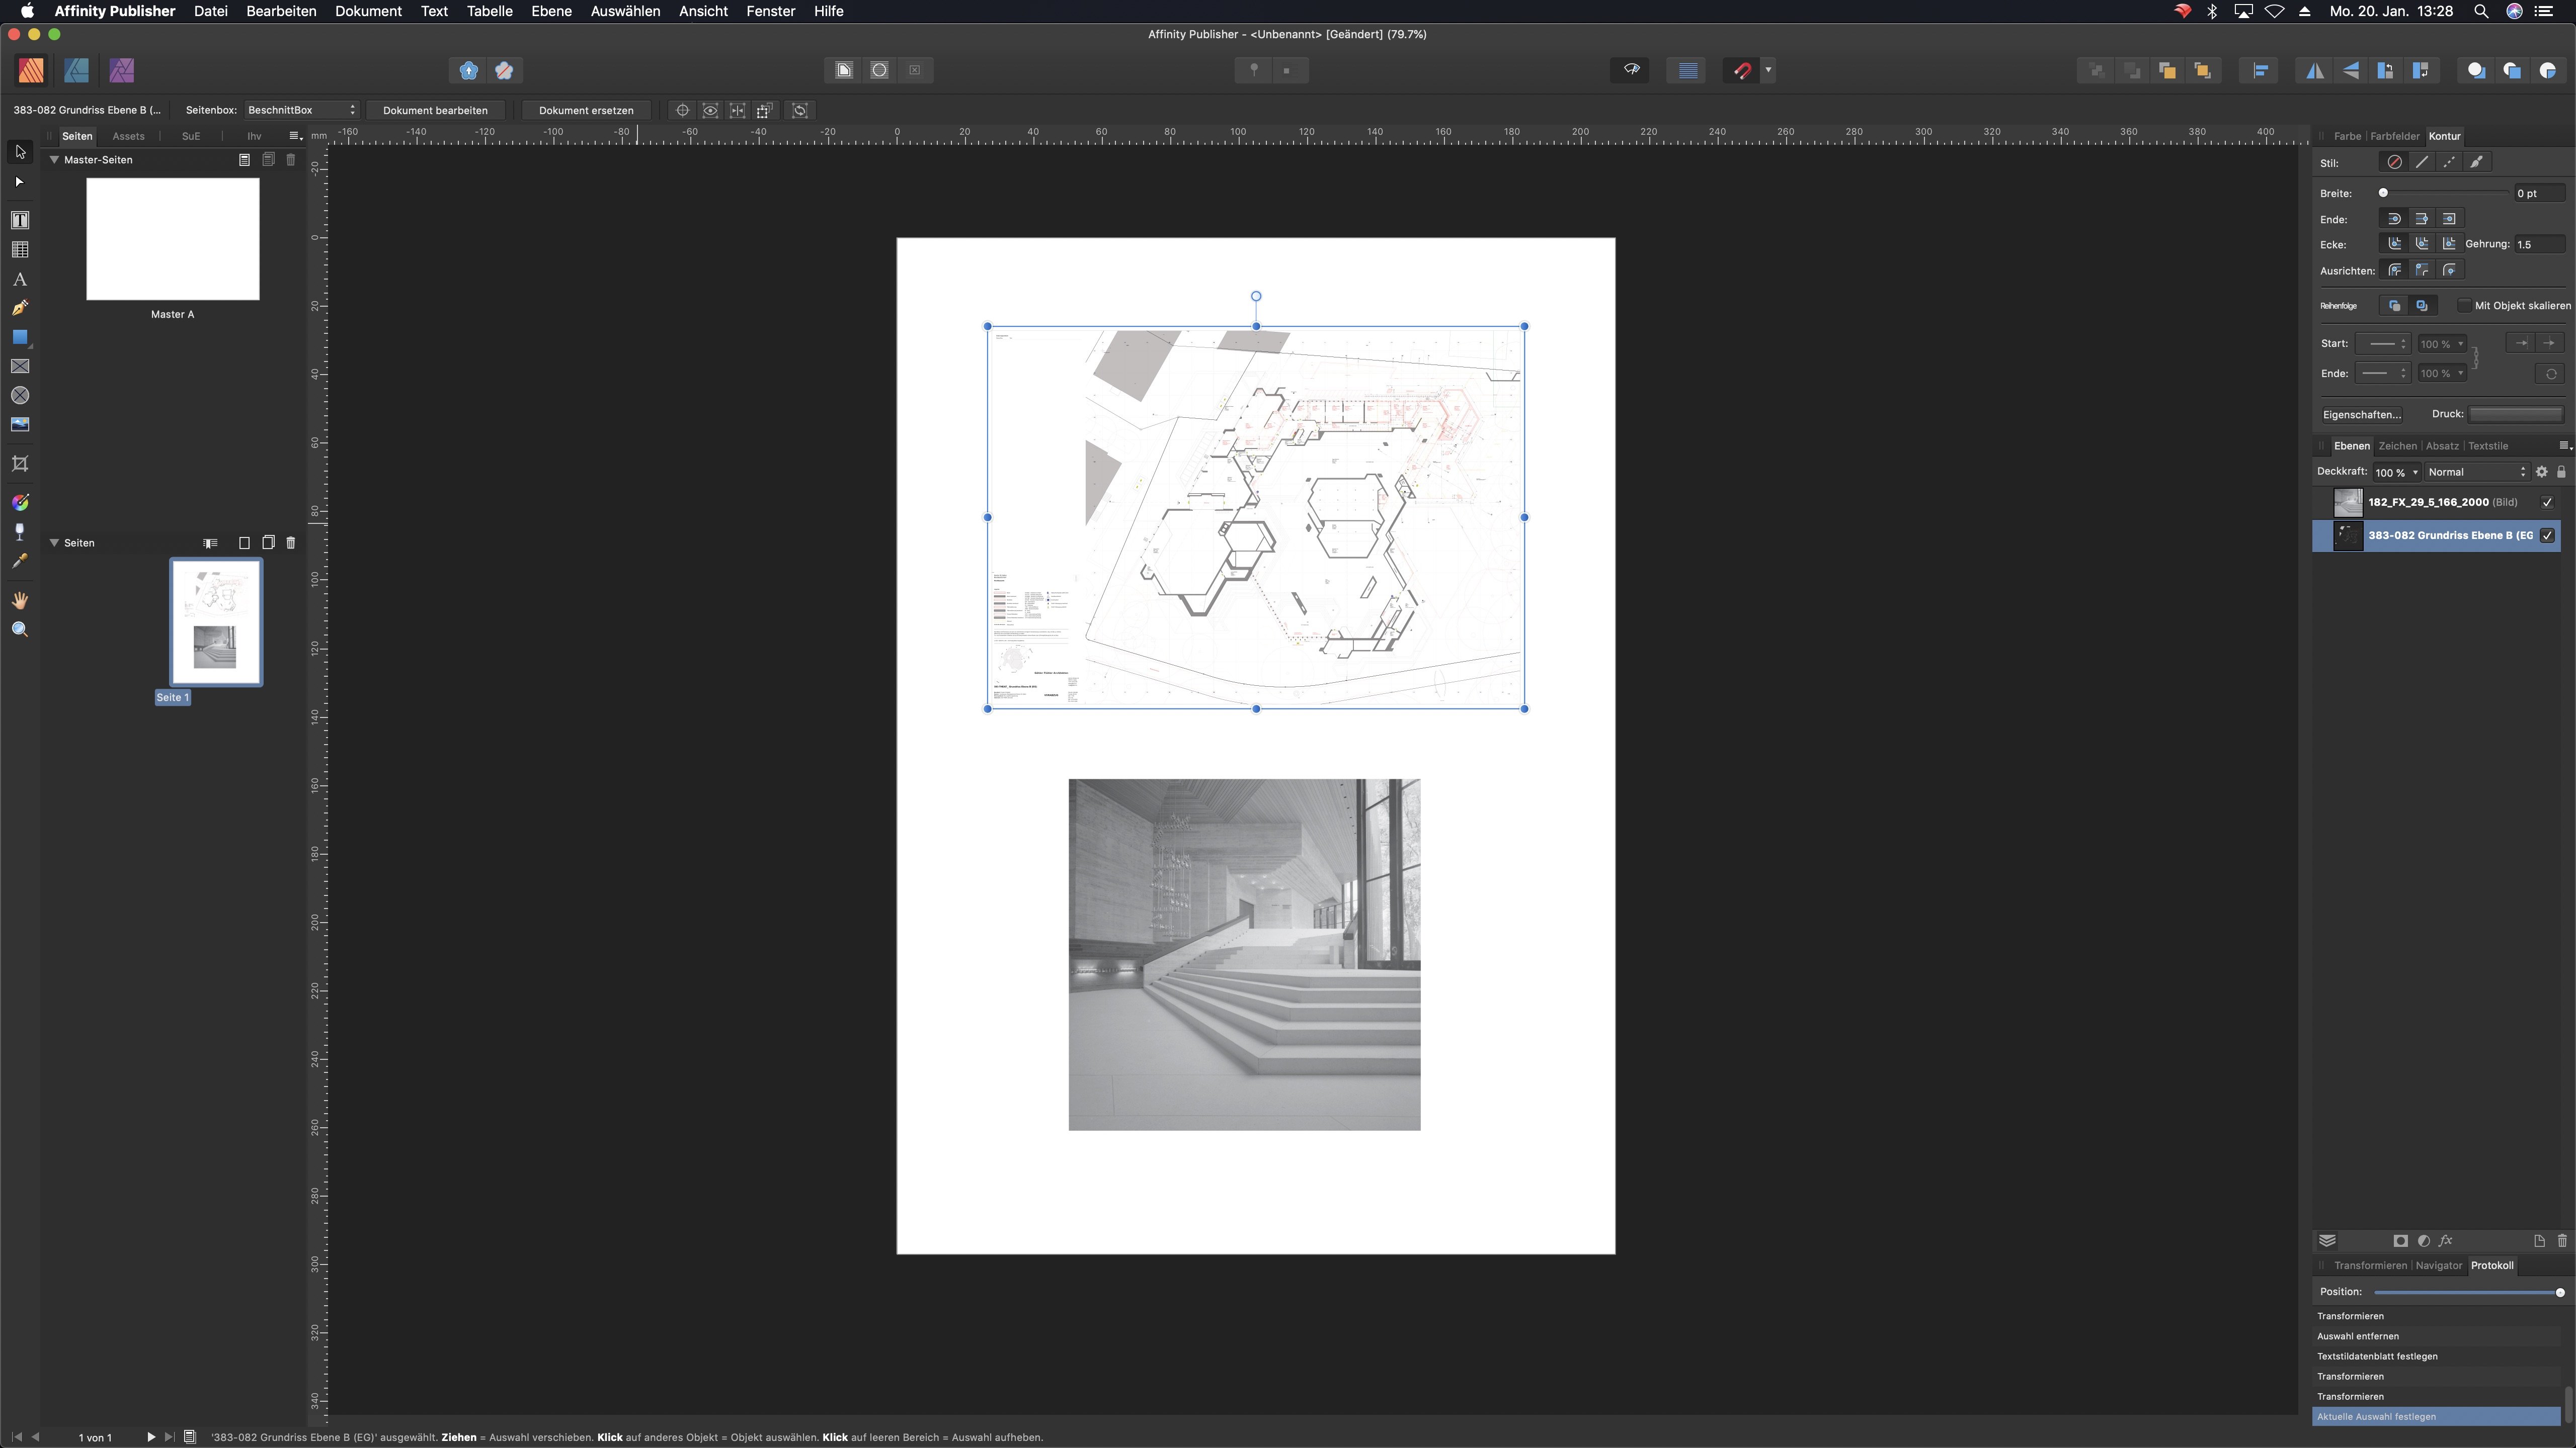Viewport: 2576px width, 1448px height.
Task: Open the Dokument menu
Action: 368,11
